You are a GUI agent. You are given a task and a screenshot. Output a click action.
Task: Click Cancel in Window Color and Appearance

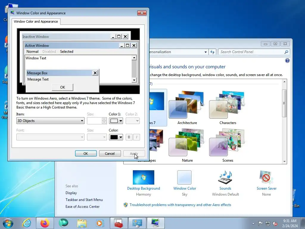110,154
